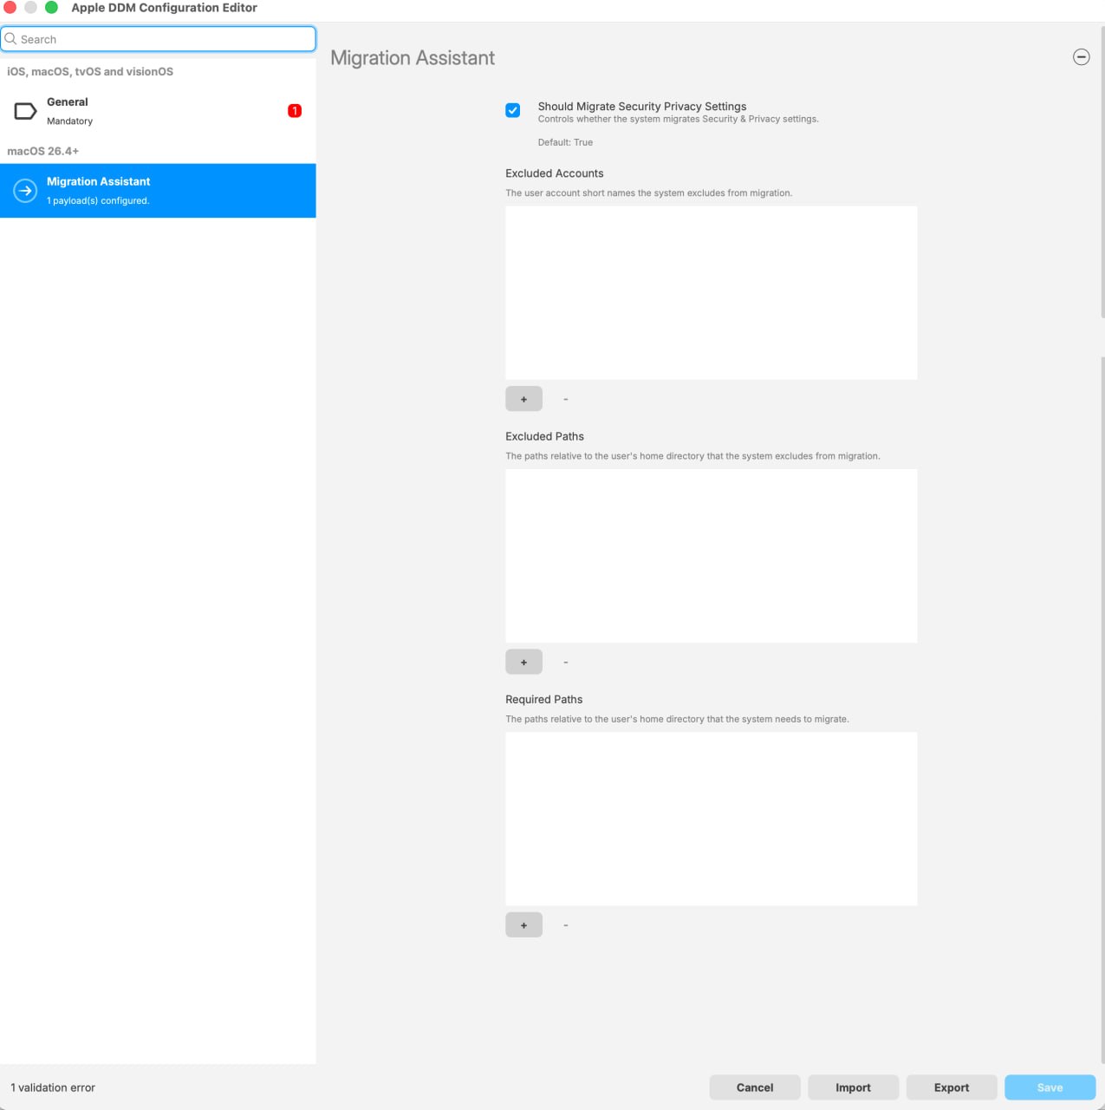Click the 'Excluded Accounts' label
1105x1110 pixels.
tap(555, 173)
